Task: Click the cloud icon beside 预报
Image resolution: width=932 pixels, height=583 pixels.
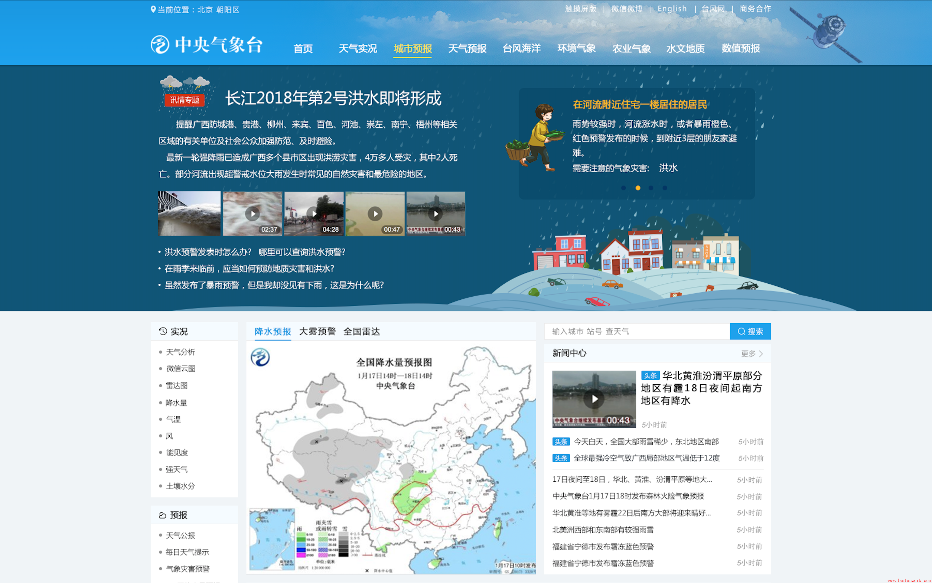Action: point(162,515)
